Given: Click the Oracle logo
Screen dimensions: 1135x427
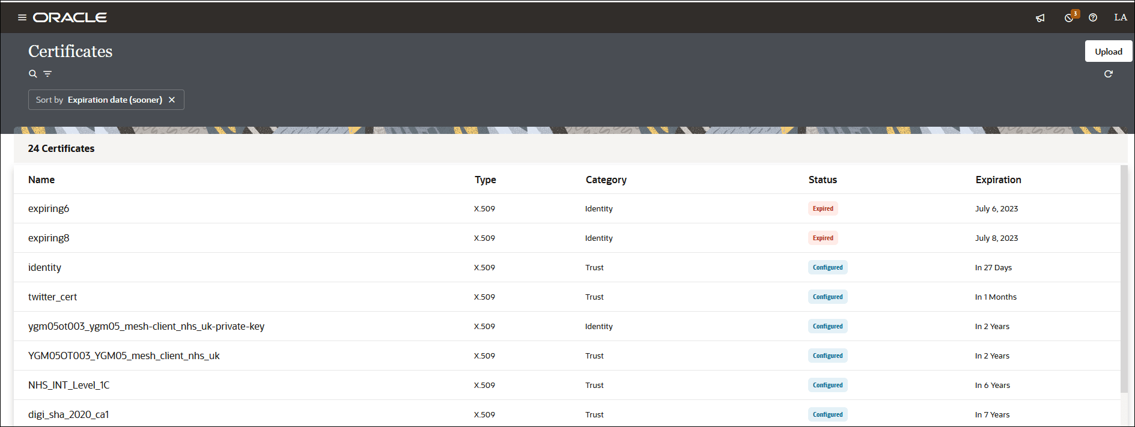Looking at the screenshot, I should point(70,17).
